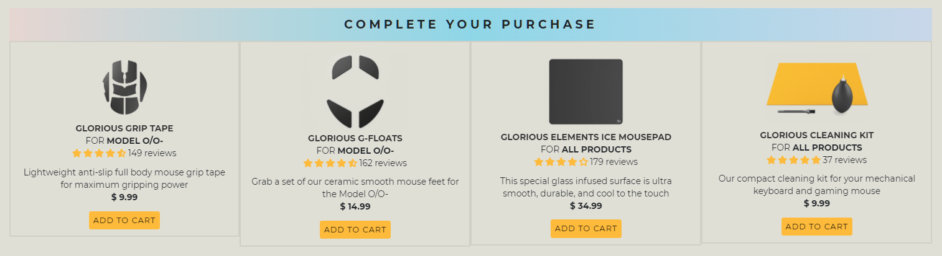
Task: Add Glorious G-Floats to cart
Action: 355,229
